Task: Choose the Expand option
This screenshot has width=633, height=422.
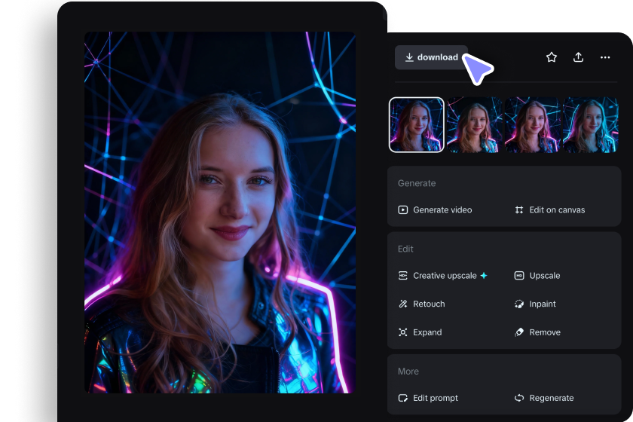Action: click(420, 332)
